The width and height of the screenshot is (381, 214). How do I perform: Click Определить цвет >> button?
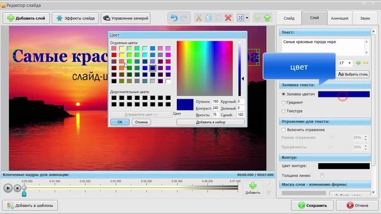pyautogui.click(x=141, y=114)
